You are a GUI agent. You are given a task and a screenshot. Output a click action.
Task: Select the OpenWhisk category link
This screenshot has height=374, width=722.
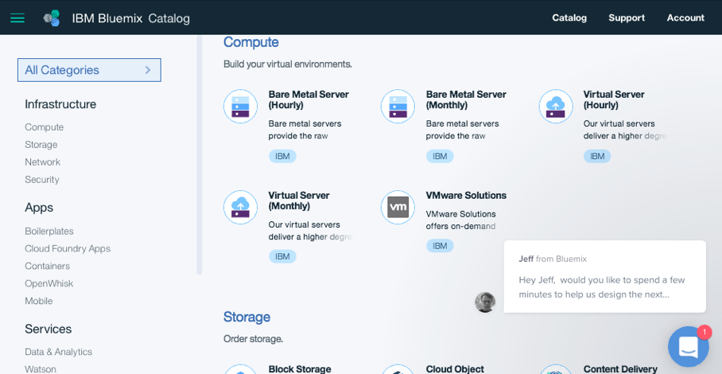[49, 283]
